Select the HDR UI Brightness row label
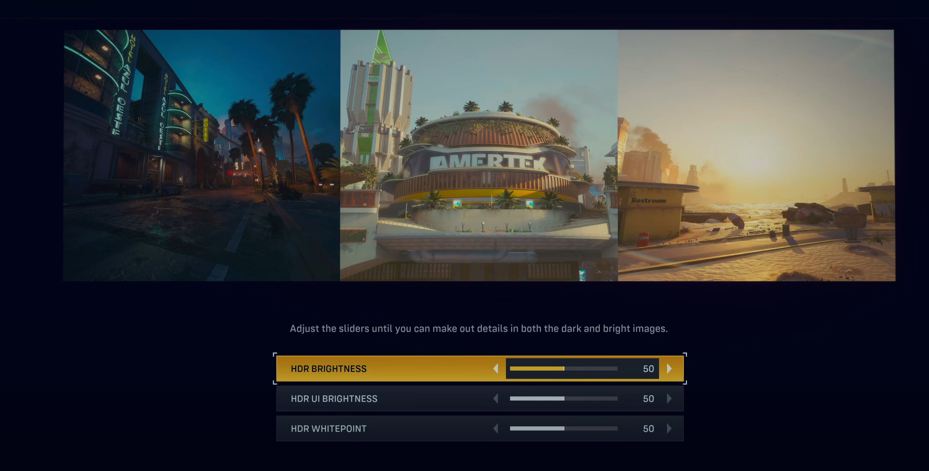 coord(334,399)
